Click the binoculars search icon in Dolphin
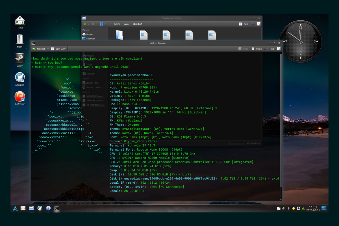Viewport: 339px width, 226px height. pos(253,24)
